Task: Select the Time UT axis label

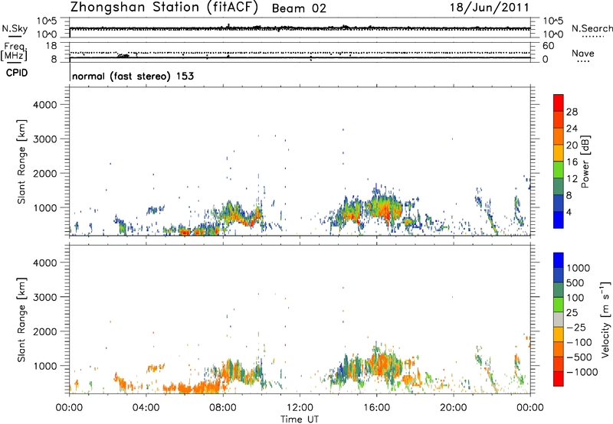Action: (300, 419)
